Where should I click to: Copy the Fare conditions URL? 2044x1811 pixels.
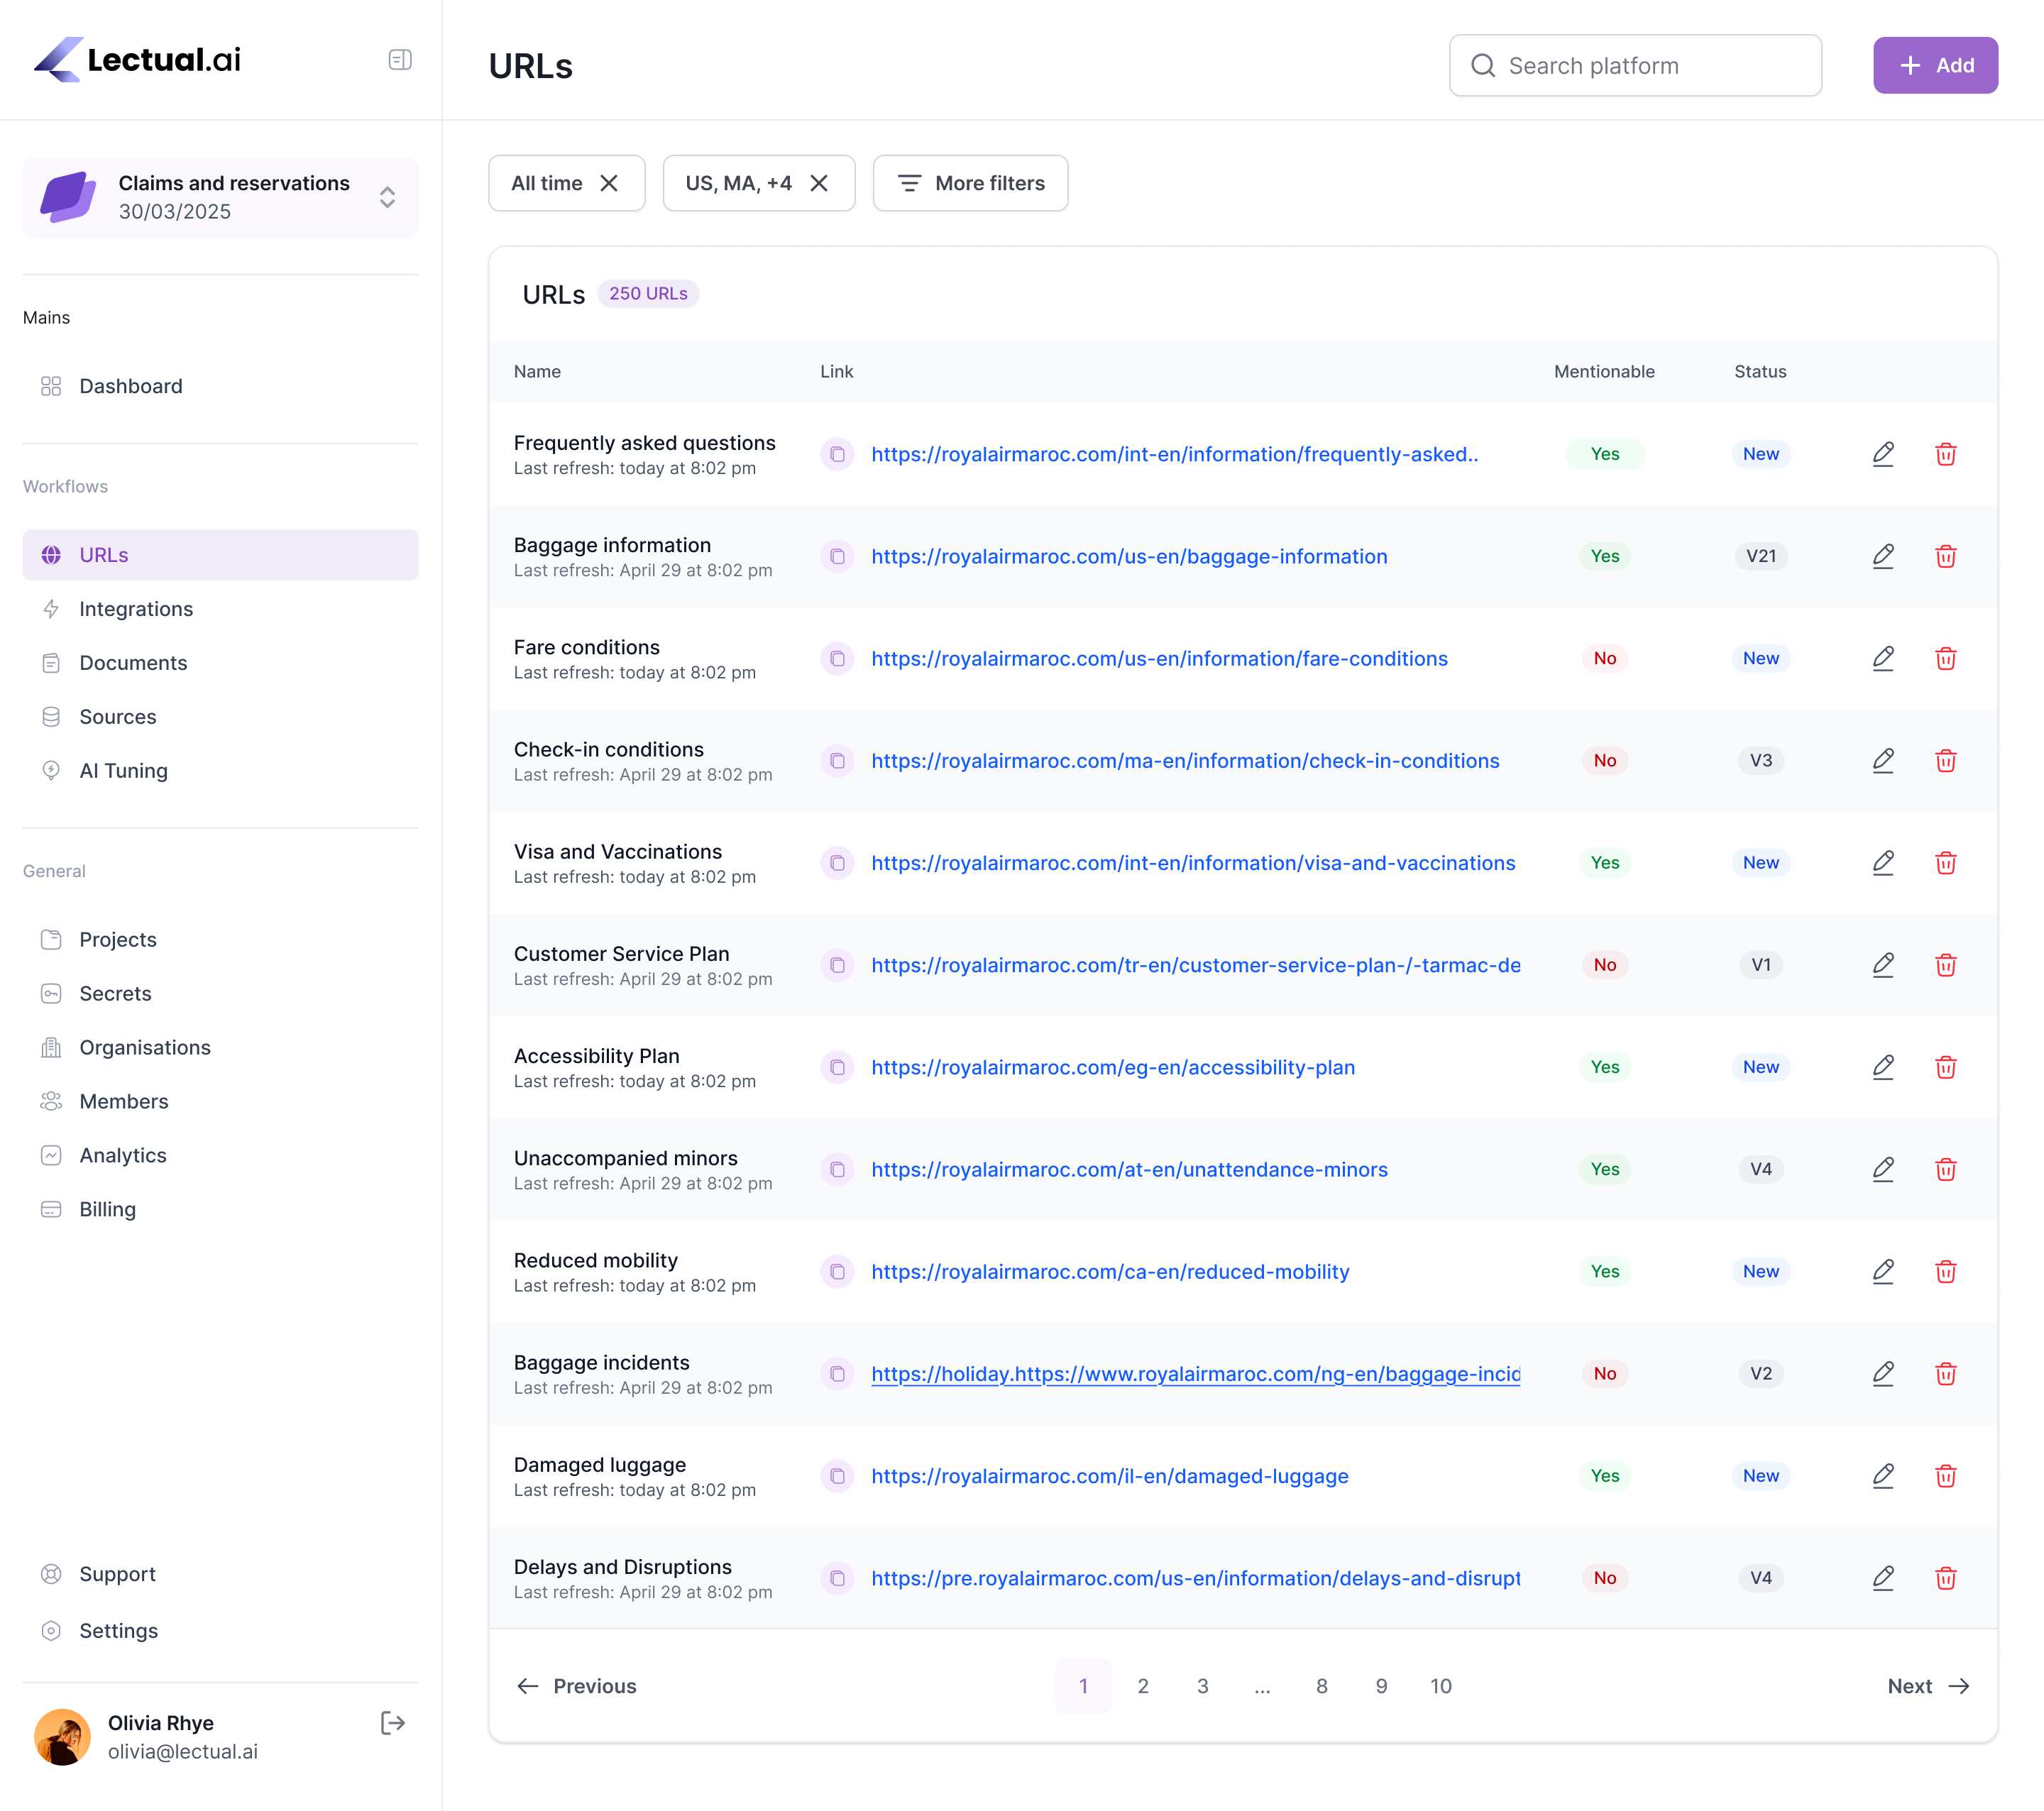(837, 658)
